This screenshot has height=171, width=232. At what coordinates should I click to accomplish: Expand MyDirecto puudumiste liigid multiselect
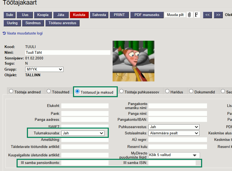(x=174, y=155)
